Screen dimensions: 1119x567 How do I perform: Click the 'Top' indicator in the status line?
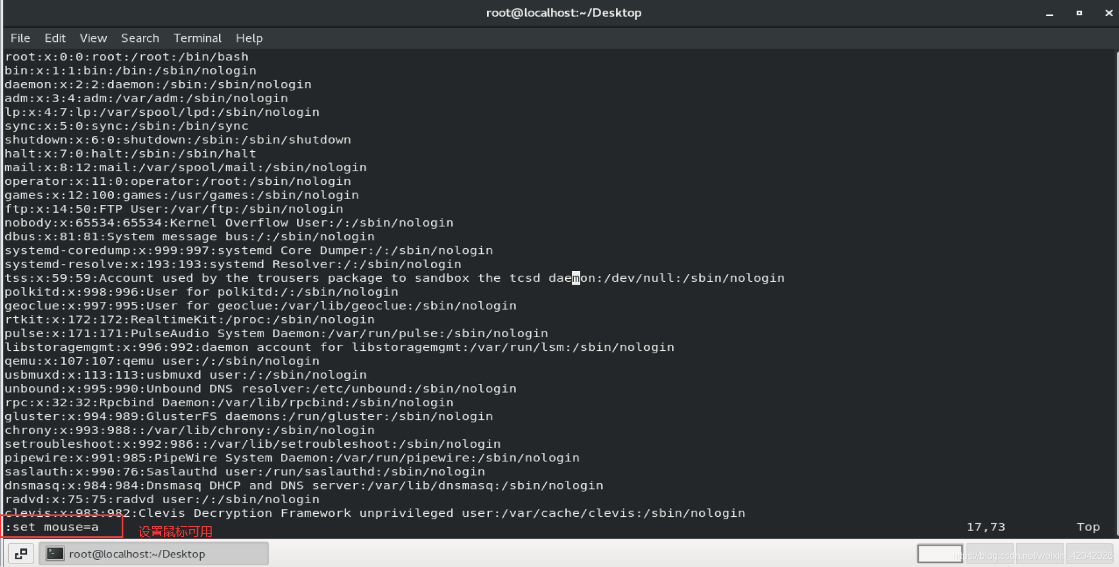point(1088,527)
